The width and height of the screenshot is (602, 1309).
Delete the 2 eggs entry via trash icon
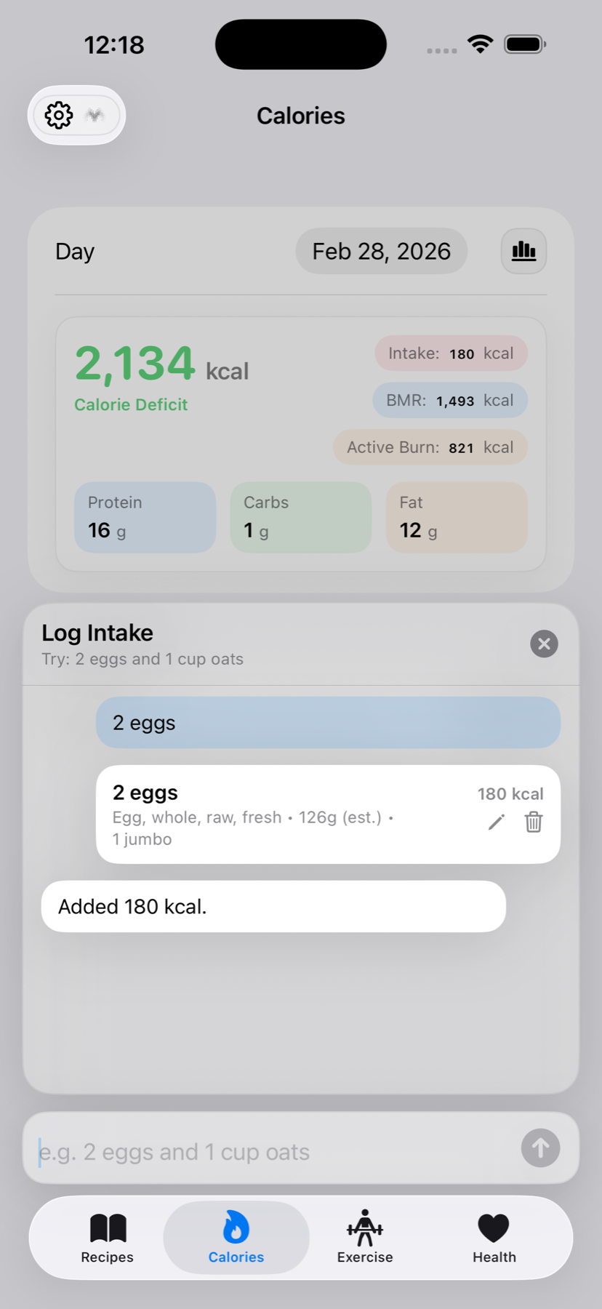click(533, 822)
